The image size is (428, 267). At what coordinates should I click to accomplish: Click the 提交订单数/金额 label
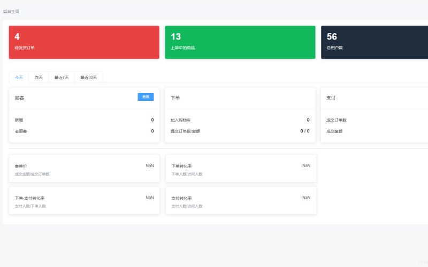(185, 131)
